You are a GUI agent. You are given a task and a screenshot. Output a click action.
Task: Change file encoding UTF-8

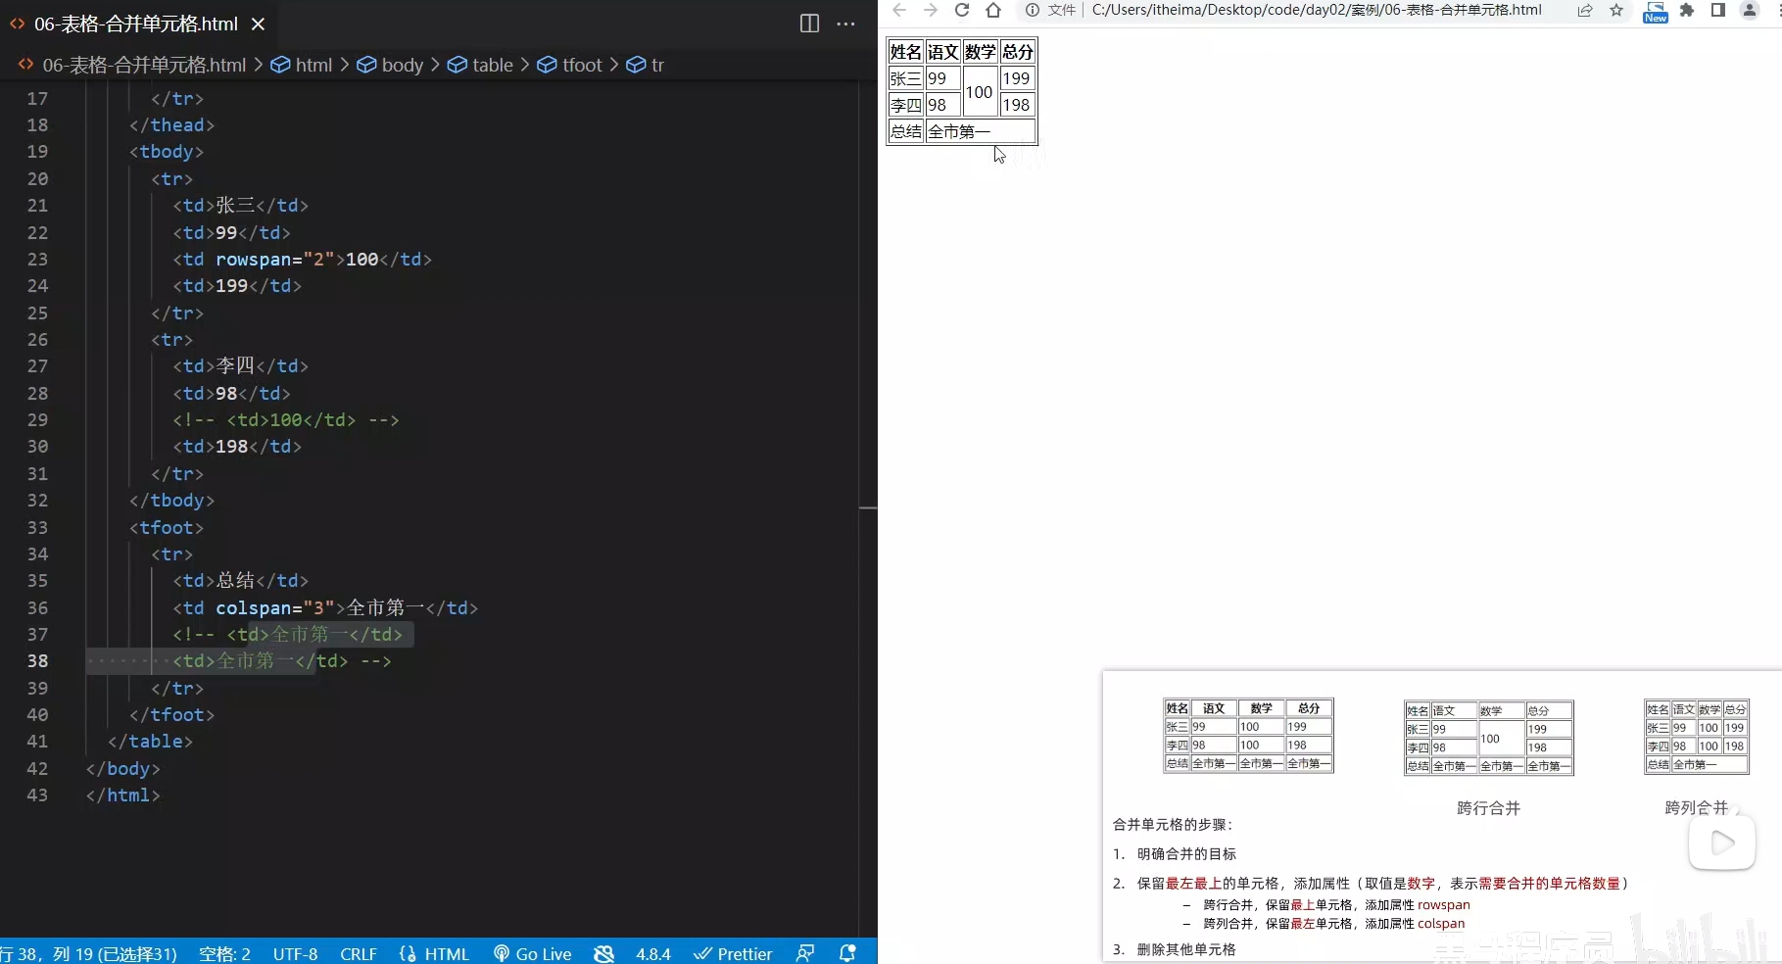295,953
